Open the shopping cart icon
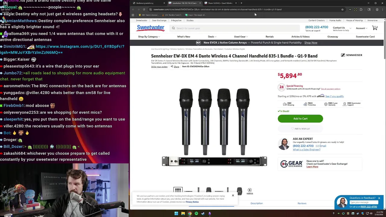 tap(375, 28)
